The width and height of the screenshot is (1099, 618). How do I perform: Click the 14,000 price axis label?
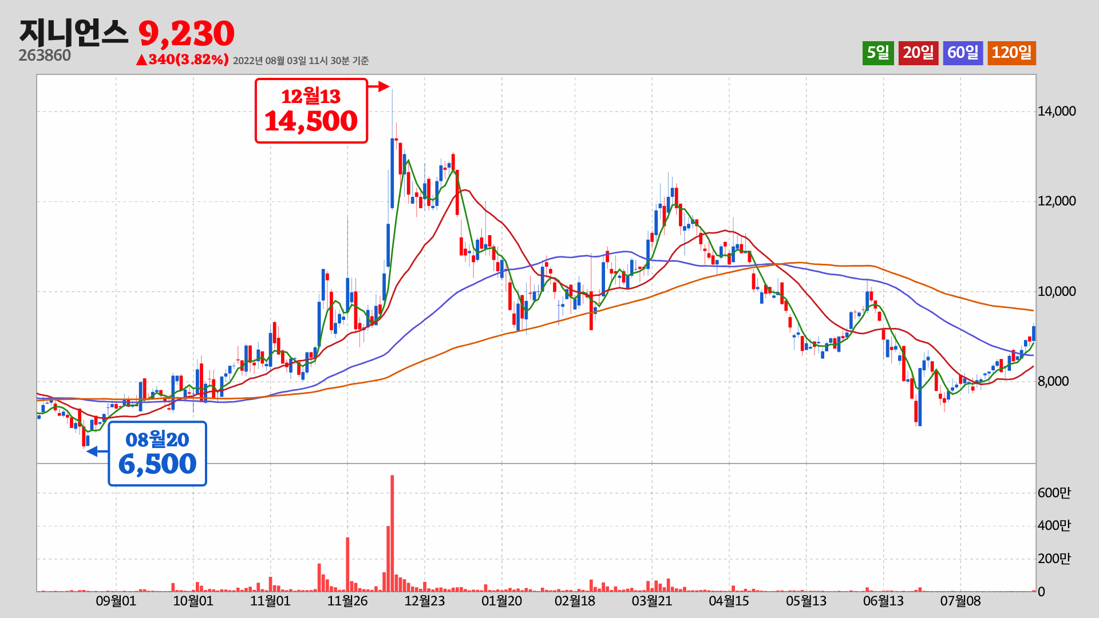(x=1057, y=111)
